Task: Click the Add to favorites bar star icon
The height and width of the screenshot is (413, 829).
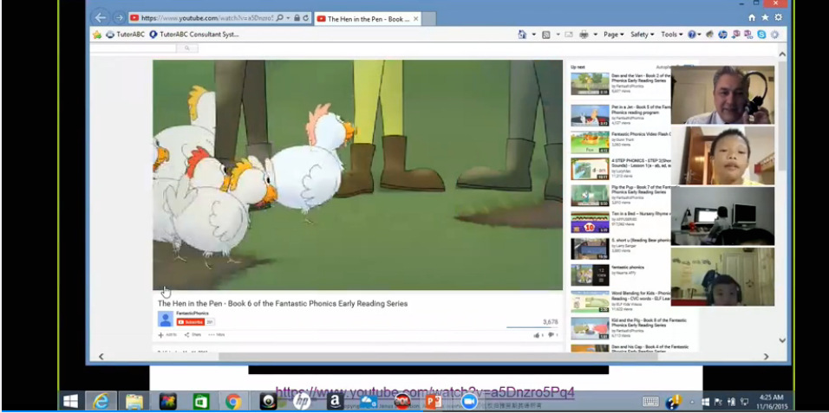Action: pyautogui.click(x=97, y=35)
